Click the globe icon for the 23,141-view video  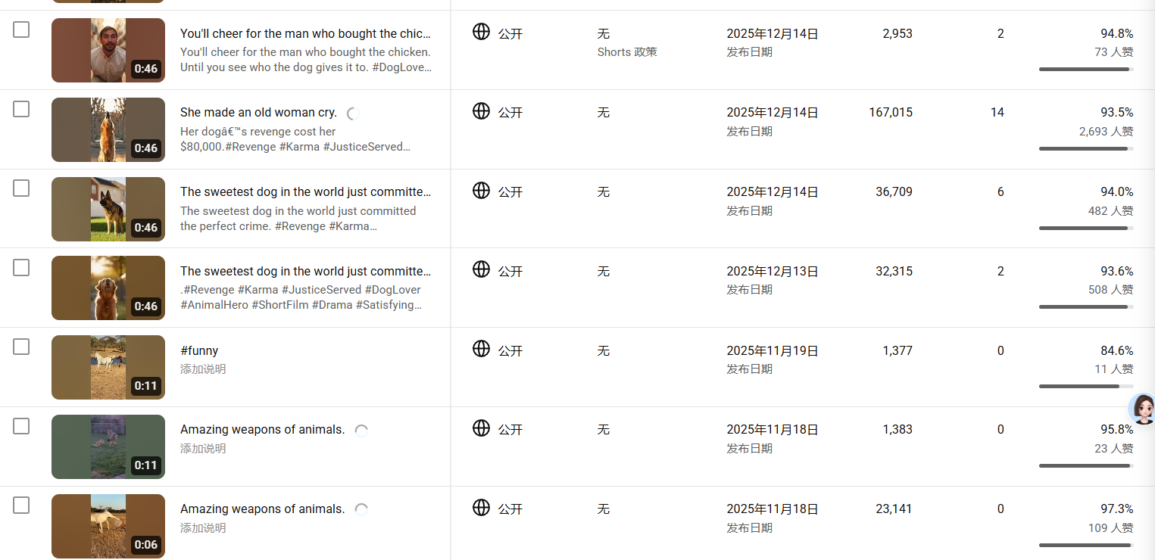pos(481,508)
